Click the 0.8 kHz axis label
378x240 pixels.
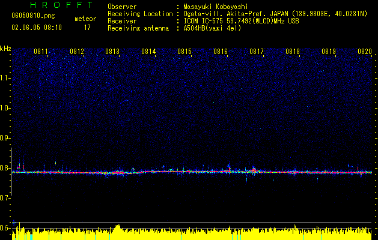[x=5, y=168]
